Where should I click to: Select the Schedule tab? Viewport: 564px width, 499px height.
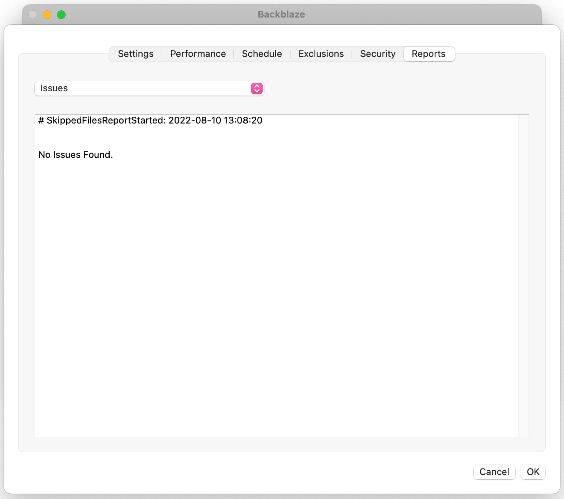coord(262,54)
